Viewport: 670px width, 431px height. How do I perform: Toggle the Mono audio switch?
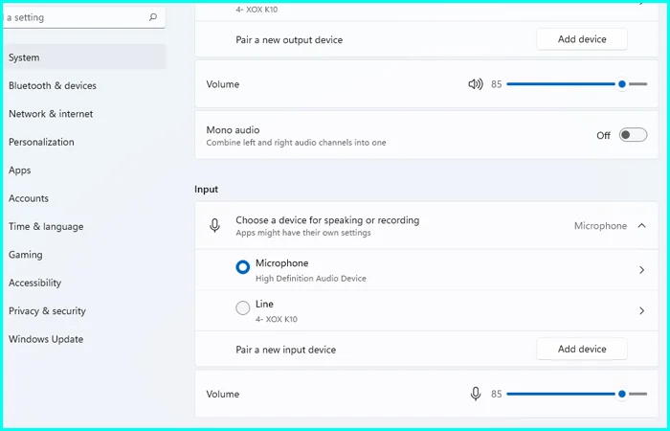tap(633, 135)
